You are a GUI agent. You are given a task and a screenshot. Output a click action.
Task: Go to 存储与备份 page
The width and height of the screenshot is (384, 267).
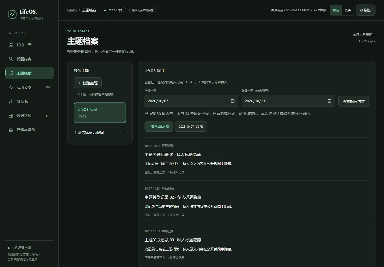click(x=29, y=129)
